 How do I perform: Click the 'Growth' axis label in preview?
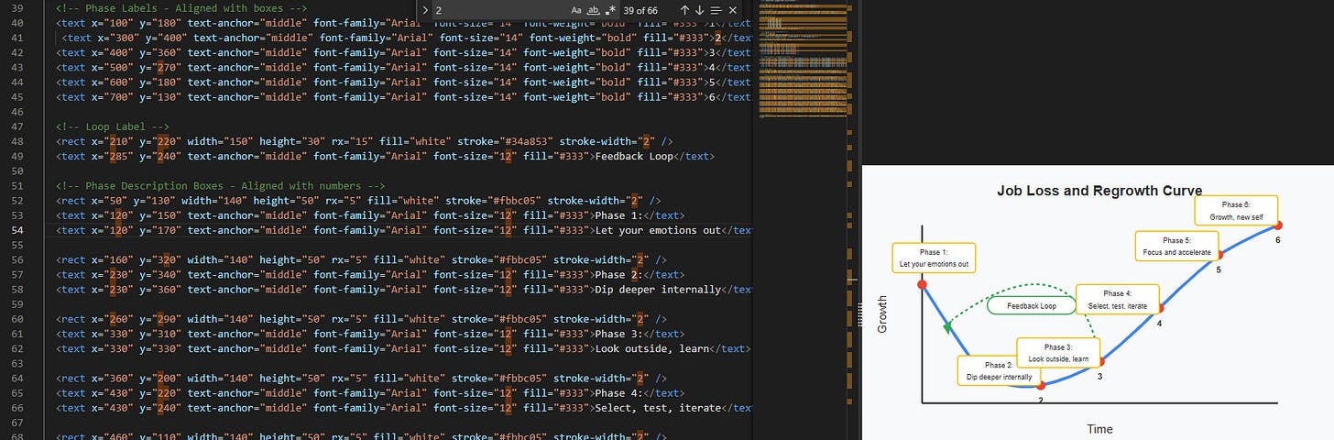click(x=883, y=313)
